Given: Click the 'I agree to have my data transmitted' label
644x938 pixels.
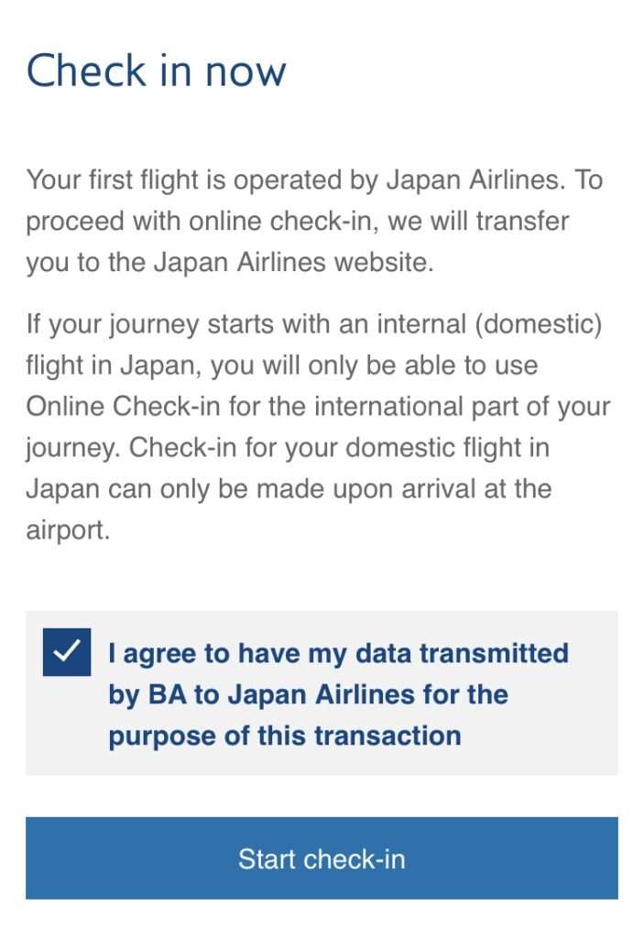Looking at the screenshot, I should (x=338, y=653).
